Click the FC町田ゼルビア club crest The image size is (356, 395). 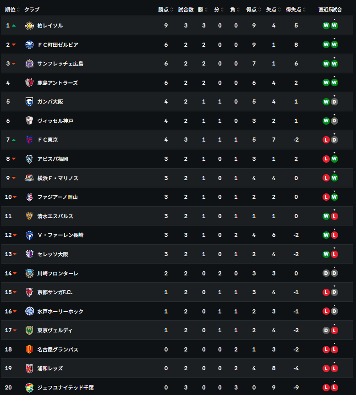tap(29, 44)
